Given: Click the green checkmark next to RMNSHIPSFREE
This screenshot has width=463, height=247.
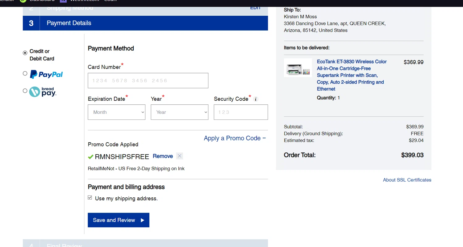Looking at the screenshot, I should pos(90,157).
